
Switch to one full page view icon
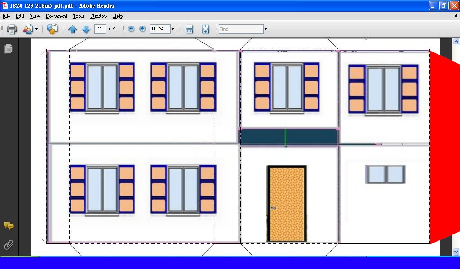pos(205,29)
